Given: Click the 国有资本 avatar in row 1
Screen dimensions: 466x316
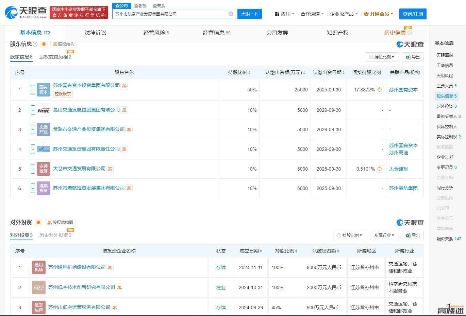Looking at the screenshot, I should point(44,90).
